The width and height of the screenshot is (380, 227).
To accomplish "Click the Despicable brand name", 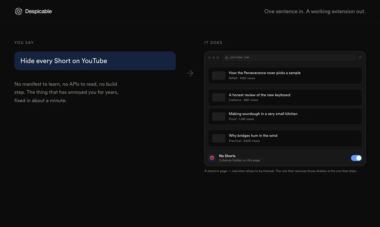I will click(38, 11).
